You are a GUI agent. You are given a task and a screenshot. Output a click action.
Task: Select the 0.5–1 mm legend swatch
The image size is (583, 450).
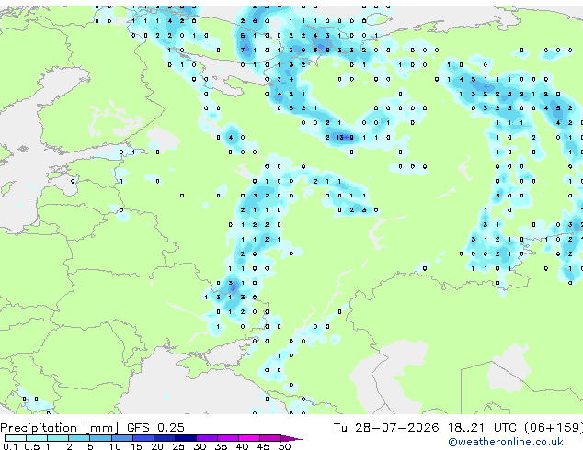click(x=37, y=438)
